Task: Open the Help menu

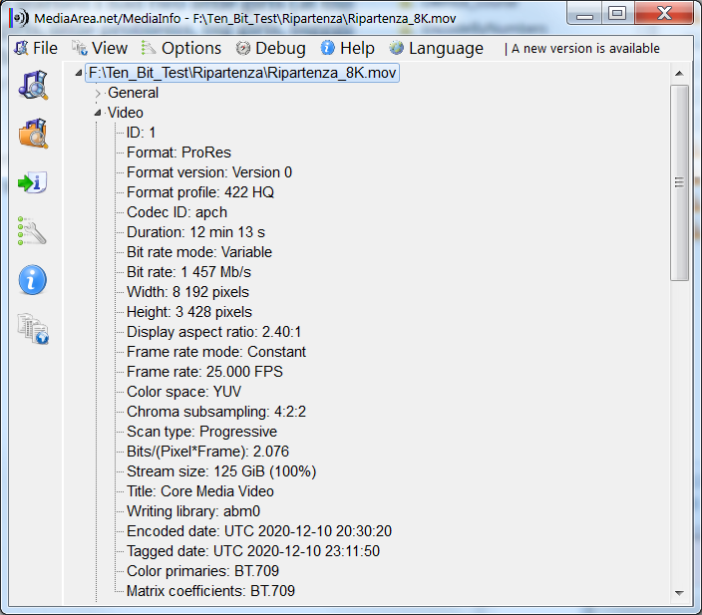Action: point(347,48)
